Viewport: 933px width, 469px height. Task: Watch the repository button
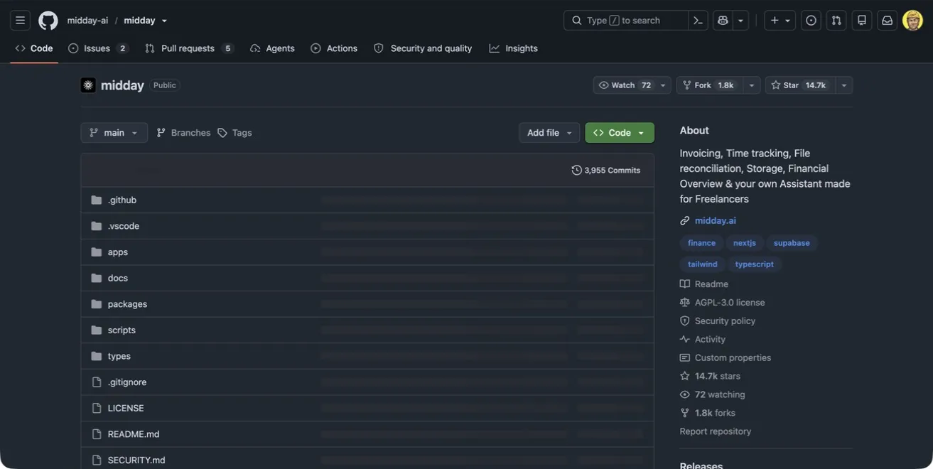click(x=625, y=85)
